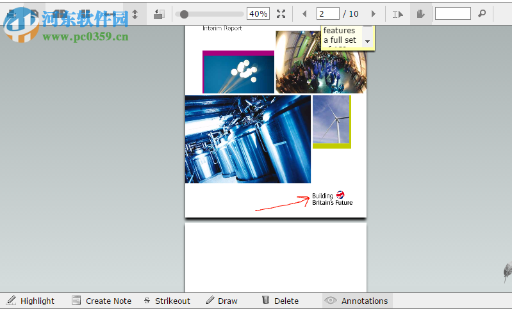The width and height of the screenshot is (512, 309).
Task: Click the current page number field
Action: pos(328,13)
